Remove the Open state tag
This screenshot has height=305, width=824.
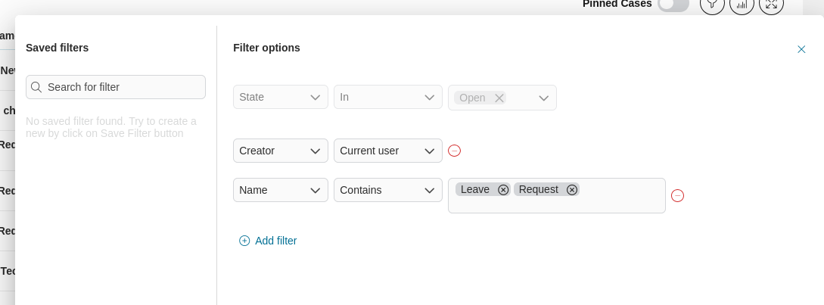pyautogui.click(x=499, y=98)
